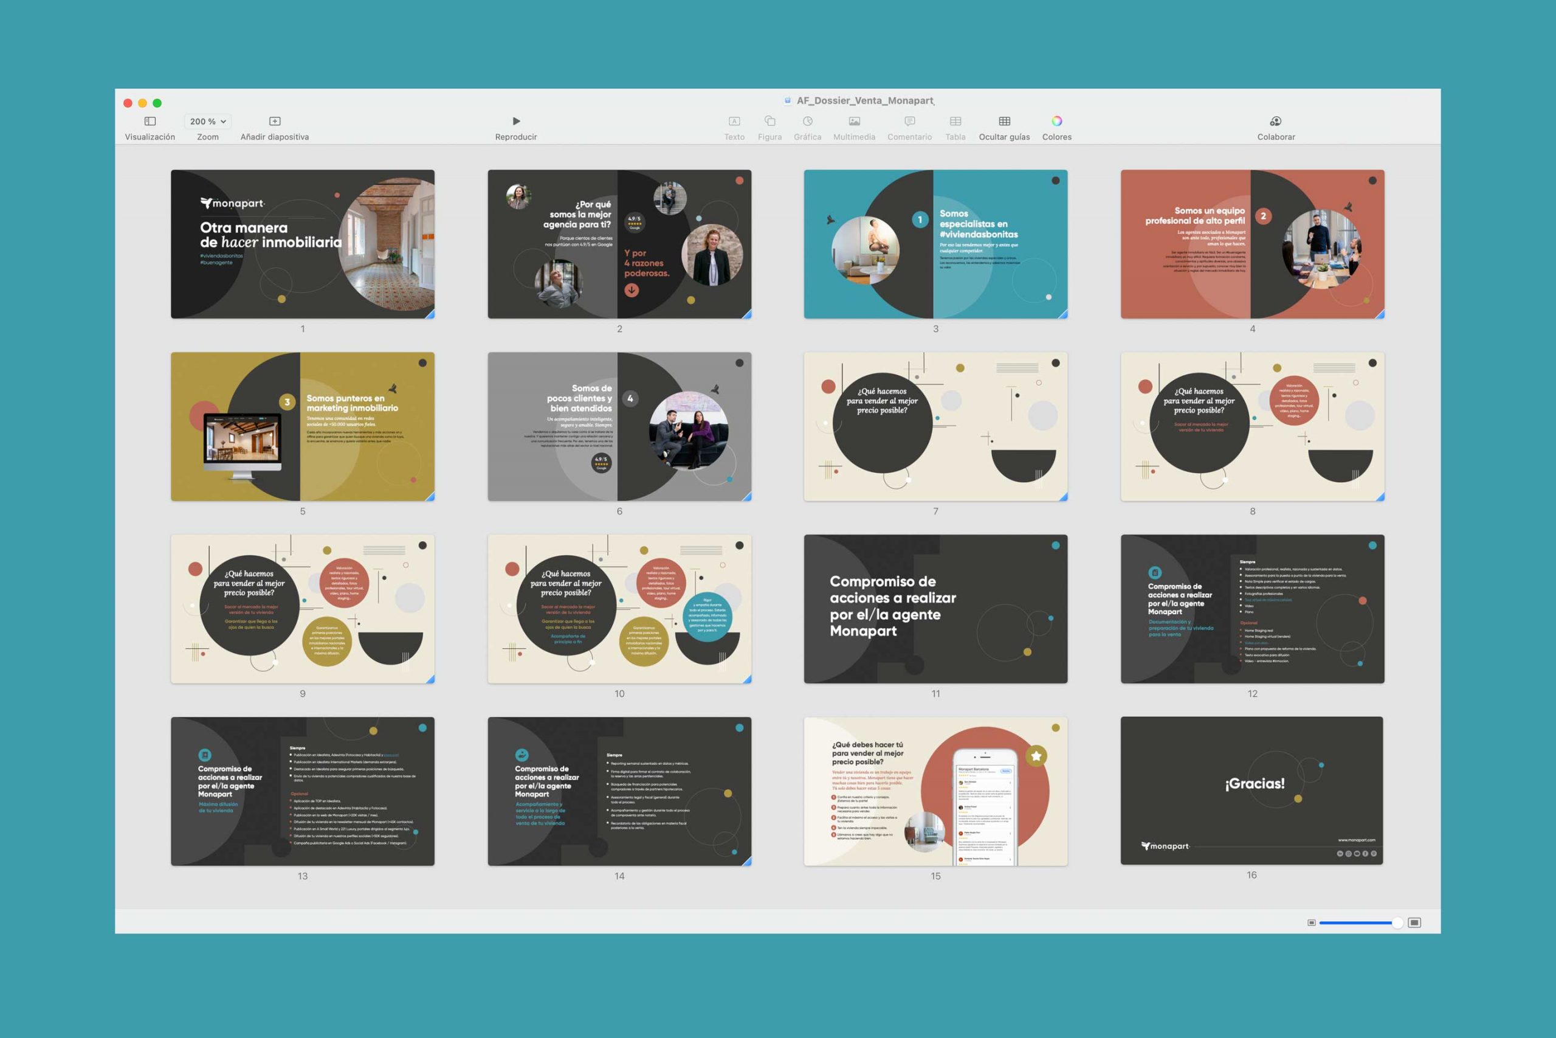This screenshot has width=1556, height=1038.
Task: Click the Tabla toolbar icon
Action: point(955,122)
